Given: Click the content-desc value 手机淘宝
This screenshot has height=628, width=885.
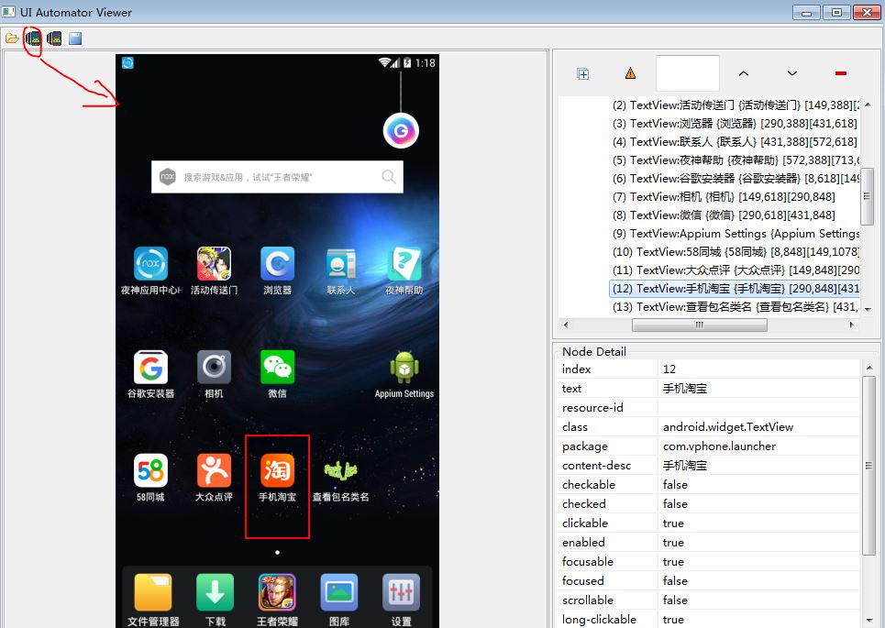Looking at the screenshot, I should [685, 466].
